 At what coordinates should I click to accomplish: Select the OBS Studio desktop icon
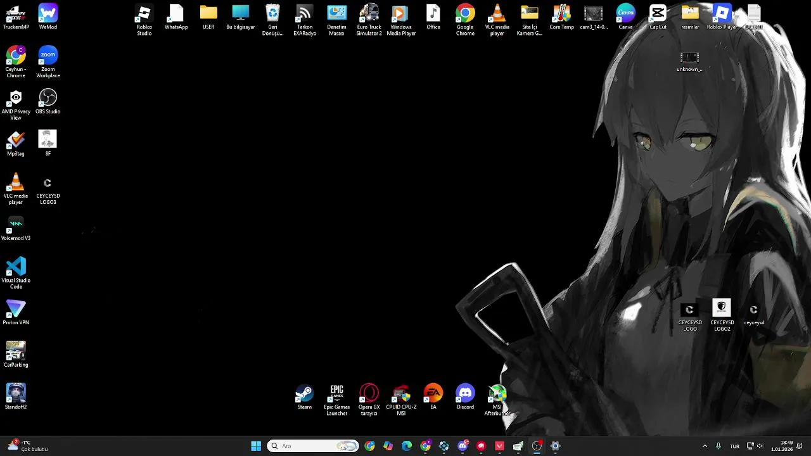click(48, 101)
